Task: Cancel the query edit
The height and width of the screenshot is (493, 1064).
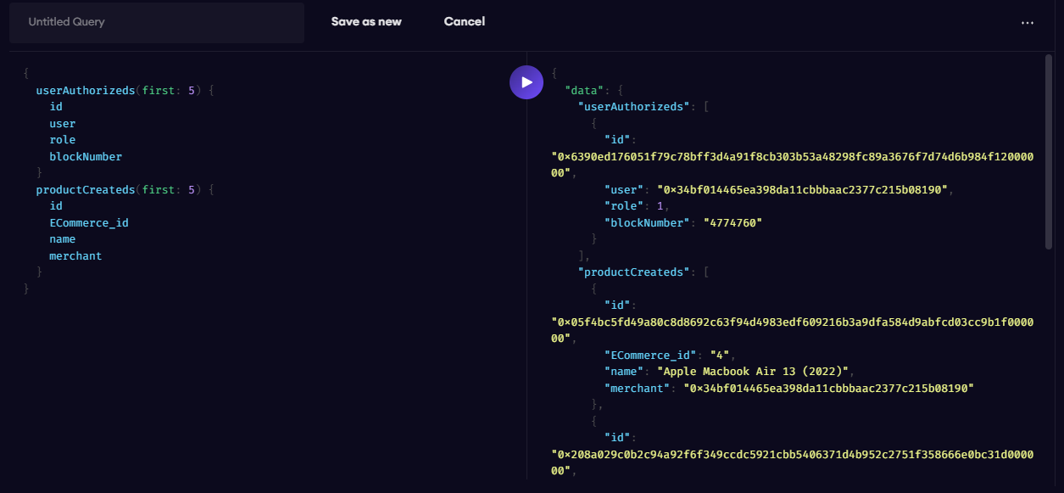Action: (465, 22)
